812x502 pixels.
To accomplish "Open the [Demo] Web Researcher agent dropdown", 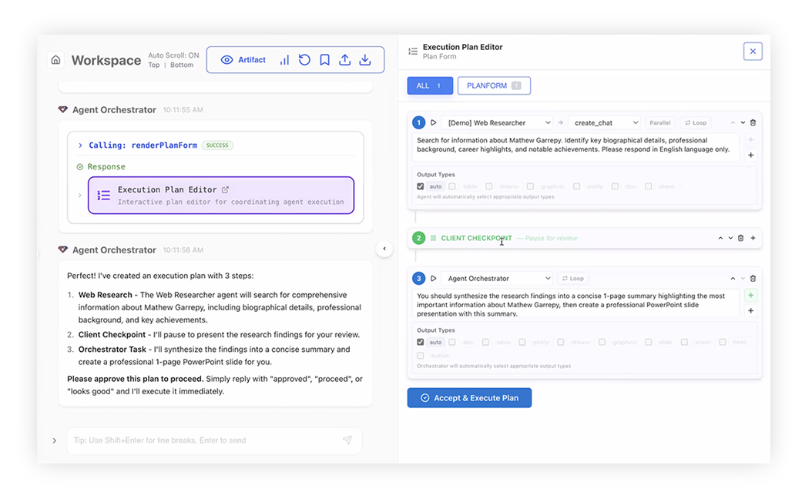I will click(497, 123).
